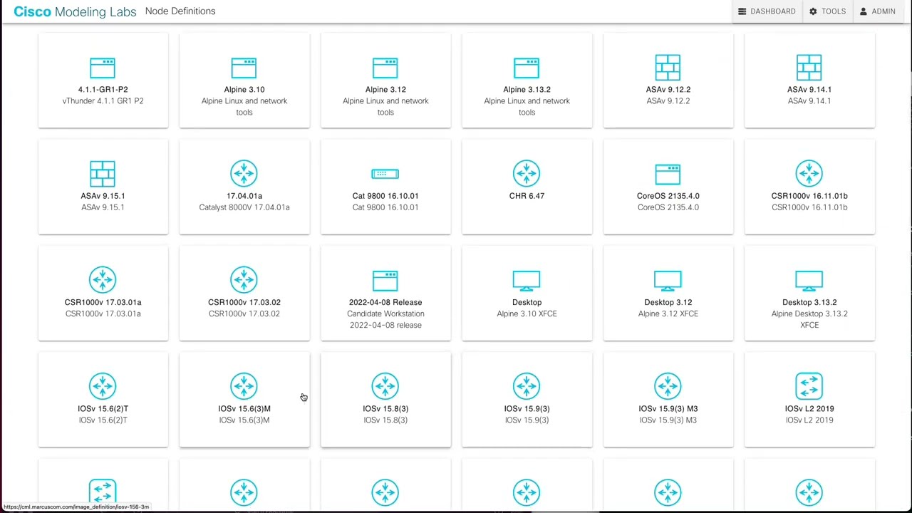Click the CoreOS 2135.4.0 server icon
The height and width of the screenshot is (513, 912).
(x=668, y=174)
